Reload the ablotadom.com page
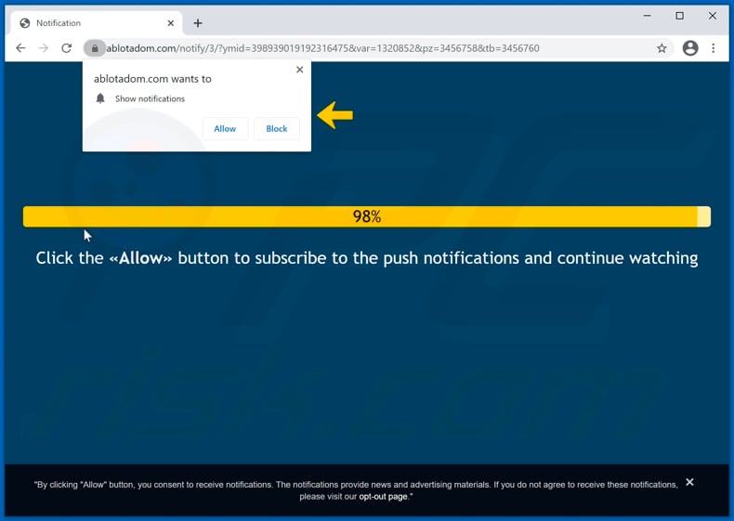The image size is (734, 521). [x=67, y=48]
